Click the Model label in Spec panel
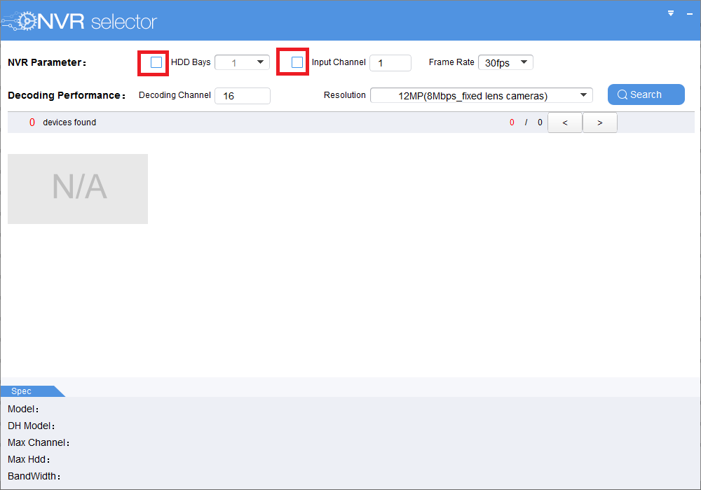The image size is (701, 490). (23, 409)
